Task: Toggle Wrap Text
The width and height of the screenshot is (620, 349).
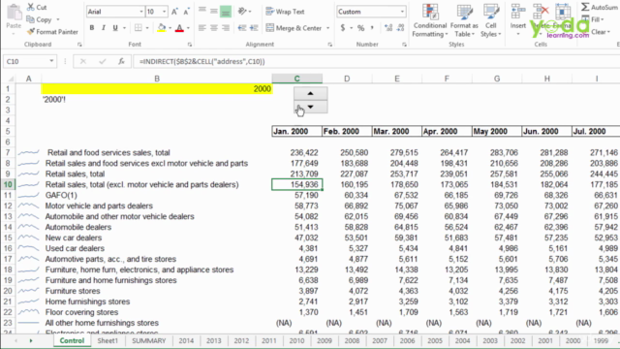Action: [x=285, y=12]
